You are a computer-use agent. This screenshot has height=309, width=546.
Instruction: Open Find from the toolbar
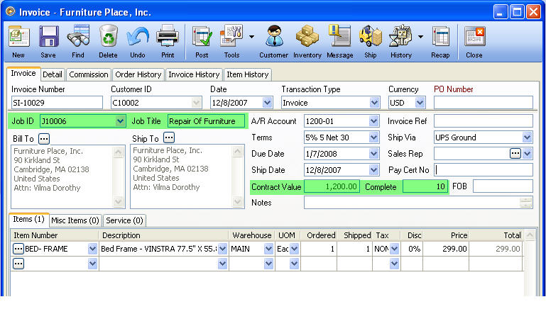[78, 38]
